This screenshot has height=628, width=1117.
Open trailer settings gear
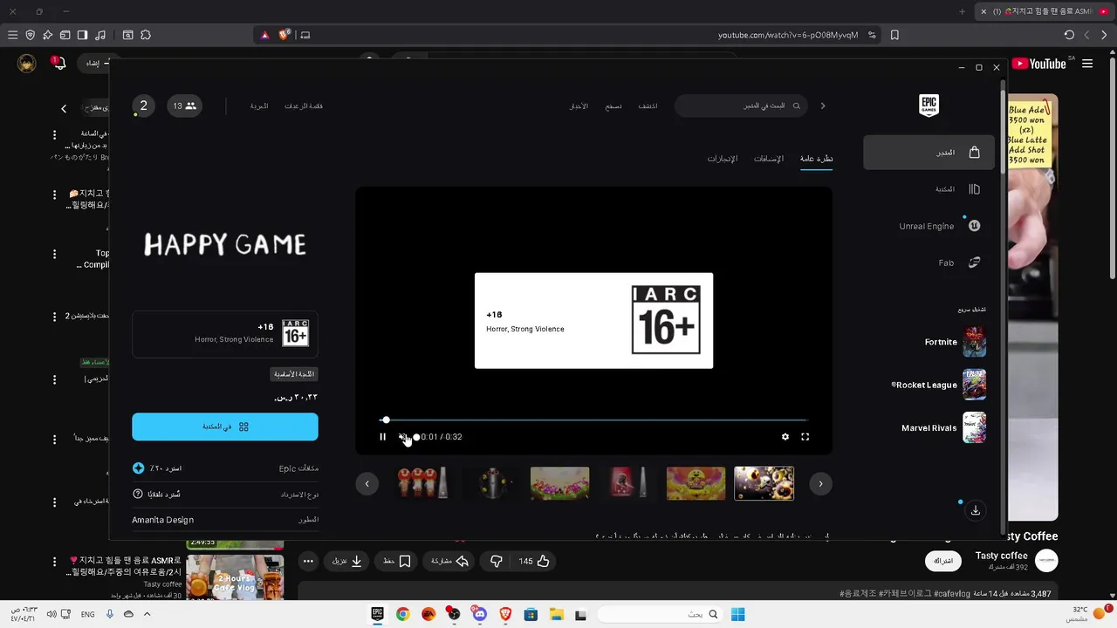pos(785,437)
